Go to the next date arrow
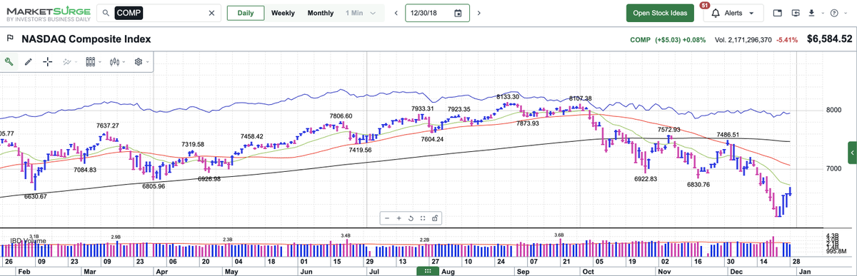The image size is (857, 276). tap(478, 13)
